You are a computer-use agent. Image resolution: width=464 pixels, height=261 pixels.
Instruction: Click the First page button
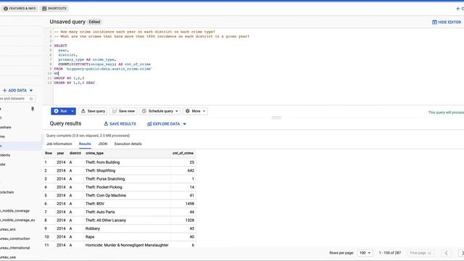[420, 253]
